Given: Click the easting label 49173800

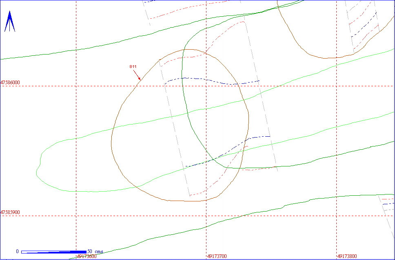Looking at the screenshot, I should coord(347,256).
